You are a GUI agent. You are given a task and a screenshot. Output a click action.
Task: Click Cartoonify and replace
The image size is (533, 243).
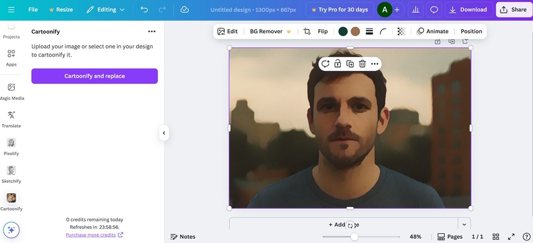pos(95,76)
